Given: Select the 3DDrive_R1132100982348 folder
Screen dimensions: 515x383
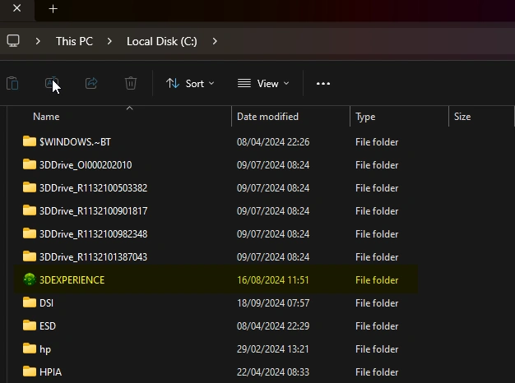Looking at the screenshot, I should 93,233.
